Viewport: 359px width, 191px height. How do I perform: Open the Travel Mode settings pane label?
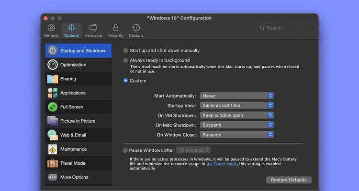[73, 163]
